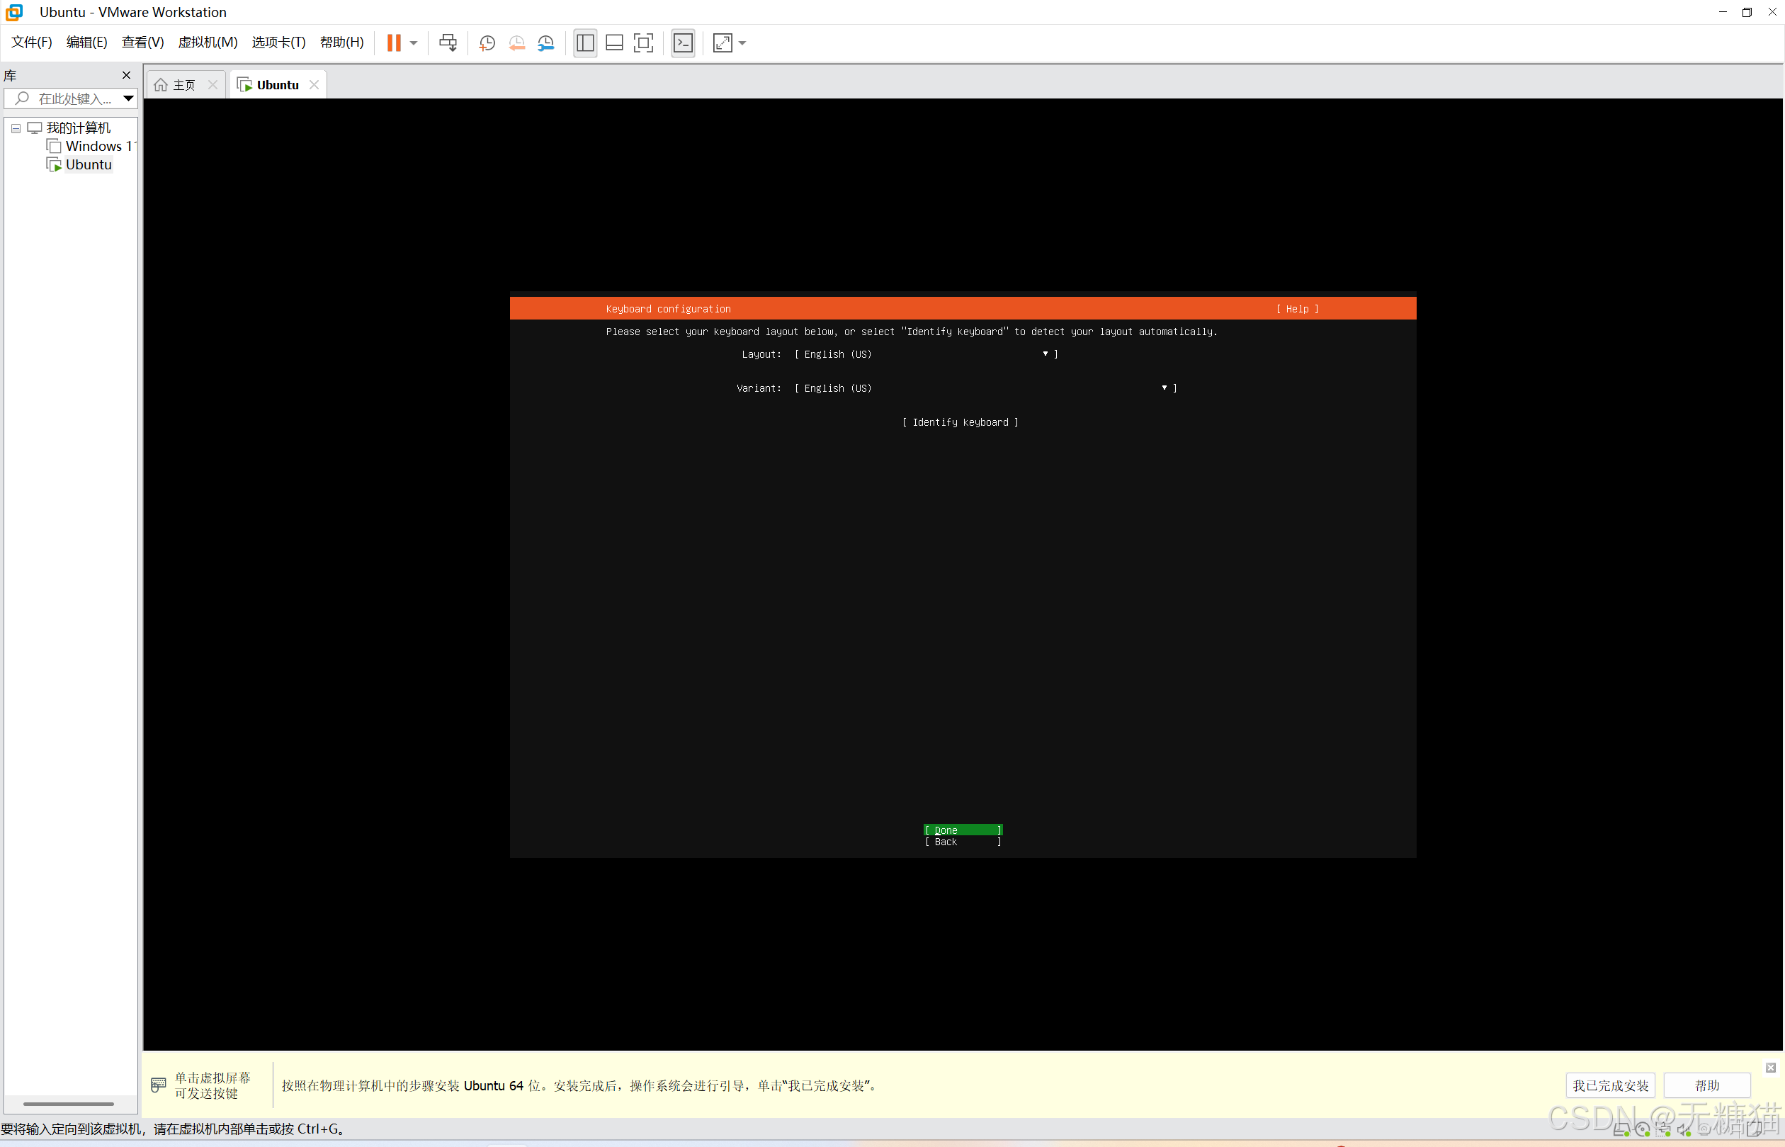Click the thumbnail bar toggle icon
Screen dimensions: 1785x1147
[x=614, y=43]
